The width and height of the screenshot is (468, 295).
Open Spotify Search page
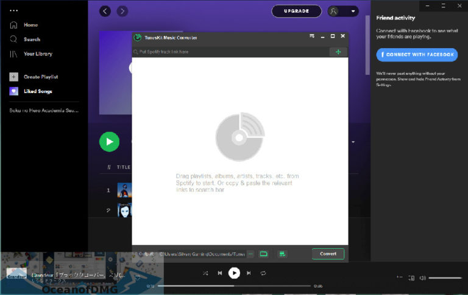32,40
